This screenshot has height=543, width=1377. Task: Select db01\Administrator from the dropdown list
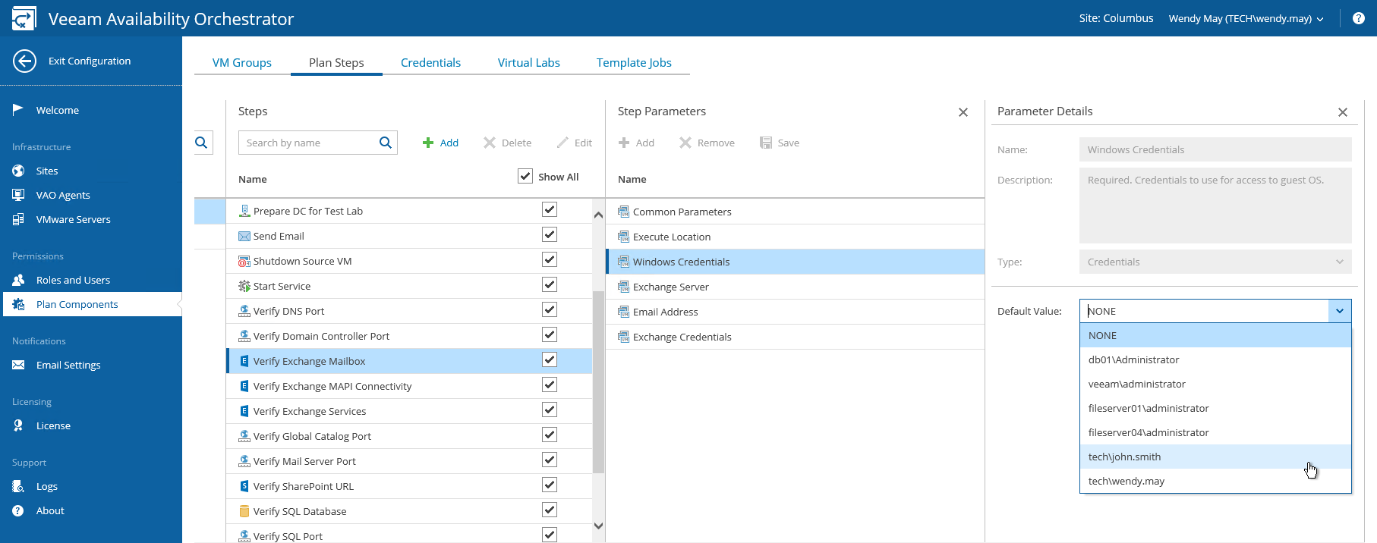click(1215, 359)
